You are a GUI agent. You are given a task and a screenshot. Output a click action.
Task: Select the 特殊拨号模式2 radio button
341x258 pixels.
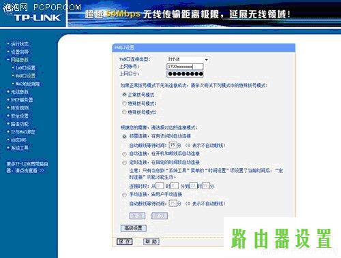click(x=124, y=112)
